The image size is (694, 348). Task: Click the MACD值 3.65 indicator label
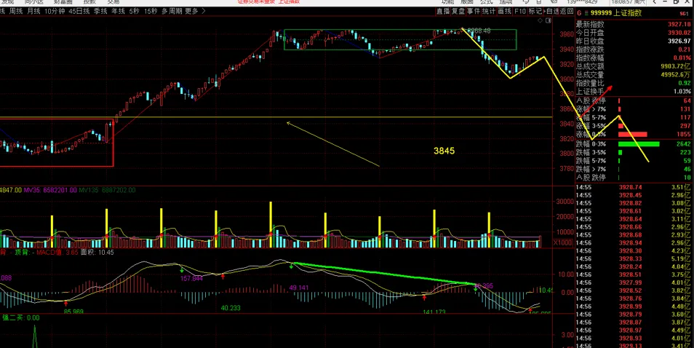tap(57, 253)
